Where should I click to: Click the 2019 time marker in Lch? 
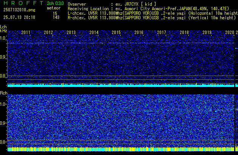(207, 33)
